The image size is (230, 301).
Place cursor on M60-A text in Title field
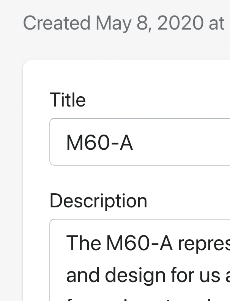pos(99,143)
